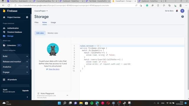Viewport: 189px width, 106px height.
Task: Open project settings gear icon
Action: (x=27, y=17)
